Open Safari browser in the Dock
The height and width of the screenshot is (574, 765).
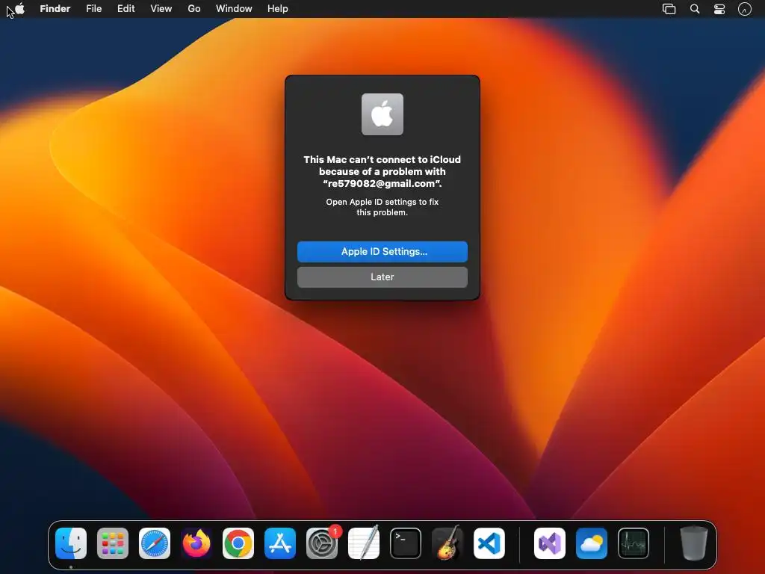click(x=155, y=543)
